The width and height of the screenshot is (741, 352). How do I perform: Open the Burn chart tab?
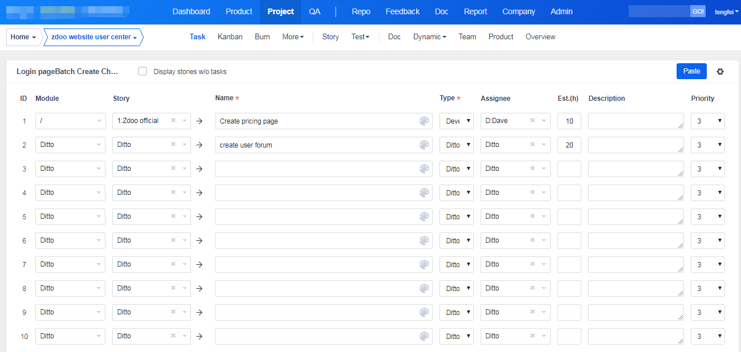(262, 36)
